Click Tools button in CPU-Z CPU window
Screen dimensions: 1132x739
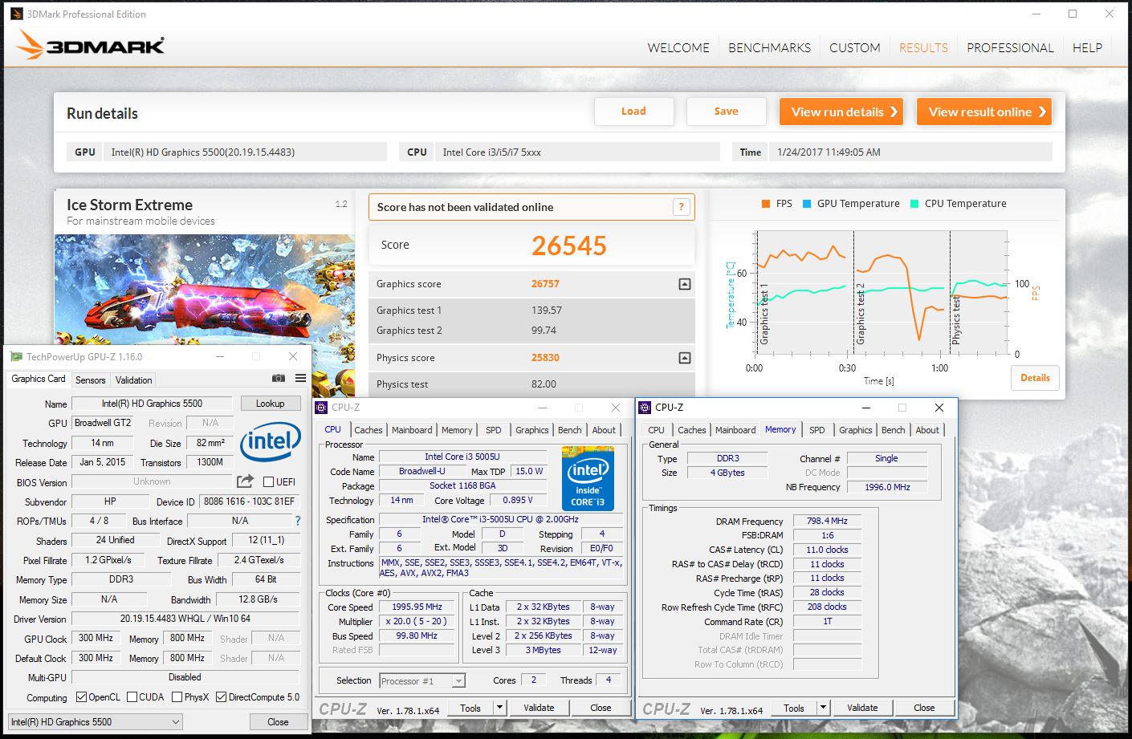[x=470, y=708]
